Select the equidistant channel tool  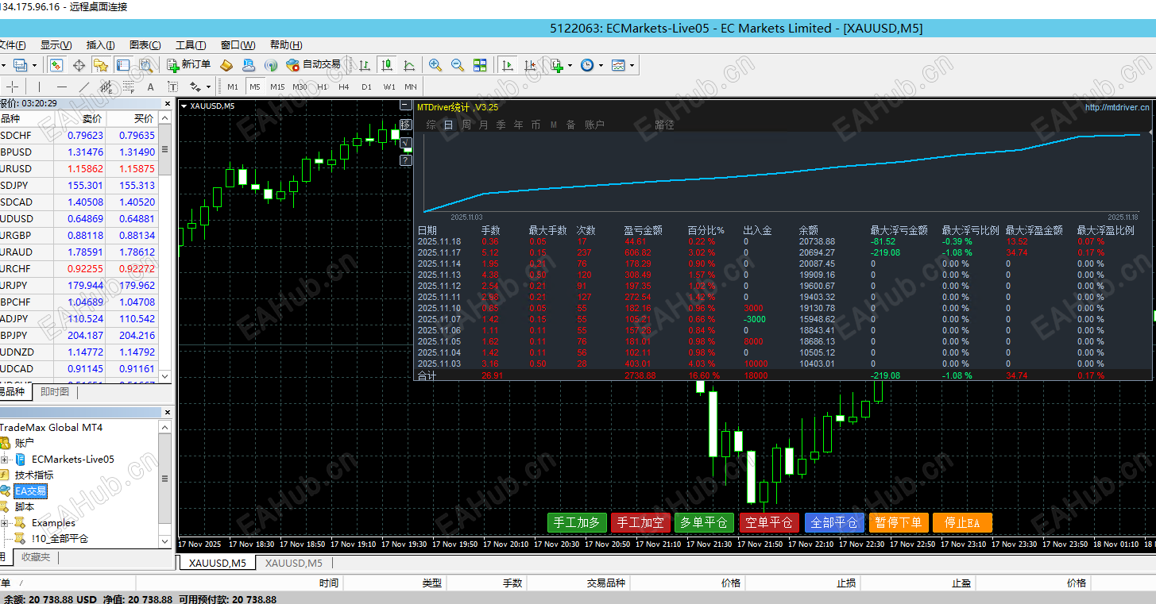coord(106,87)
